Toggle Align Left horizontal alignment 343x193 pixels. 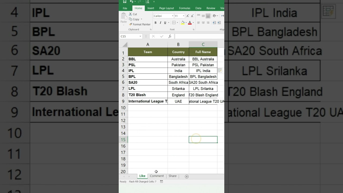coord(199,23)
